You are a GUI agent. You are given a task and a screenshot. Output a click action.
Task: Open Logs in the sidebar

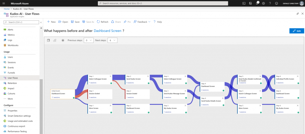click(10, 40)
